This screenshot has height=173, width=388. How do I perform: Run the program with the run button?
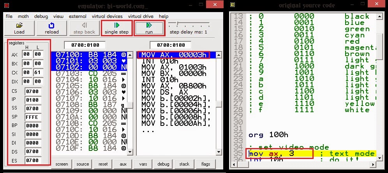149,28
